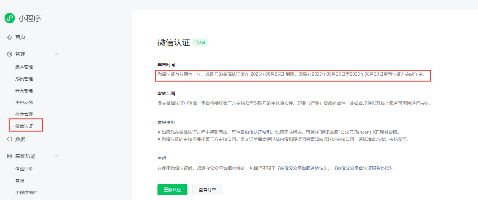The image size is (478, 200).
Task: Click the hexagon icon beside 管理
Action: pos(10,54)
